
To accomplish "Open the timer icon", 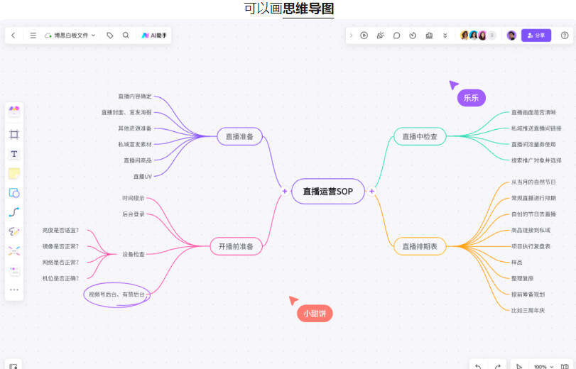I will pos(413,35).
